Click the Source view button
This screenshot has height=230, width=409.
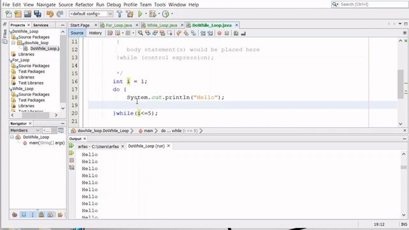77,33
